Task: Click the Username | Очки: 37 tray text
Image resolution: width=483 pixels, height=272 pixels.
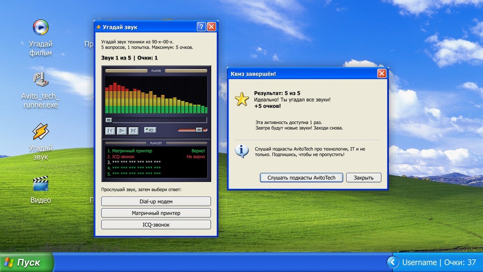Action: click(x=439, y=262)
